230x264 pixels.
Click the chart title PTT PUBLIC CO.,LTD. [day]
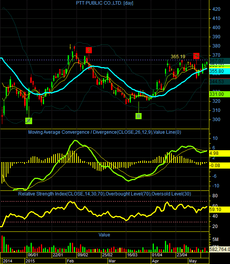[x=104, y=3]
